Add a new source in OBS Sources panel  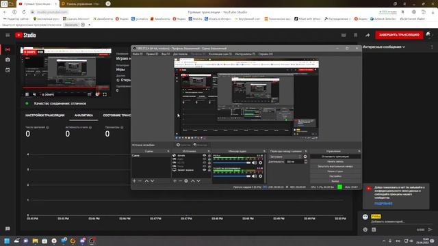point(175,181)
